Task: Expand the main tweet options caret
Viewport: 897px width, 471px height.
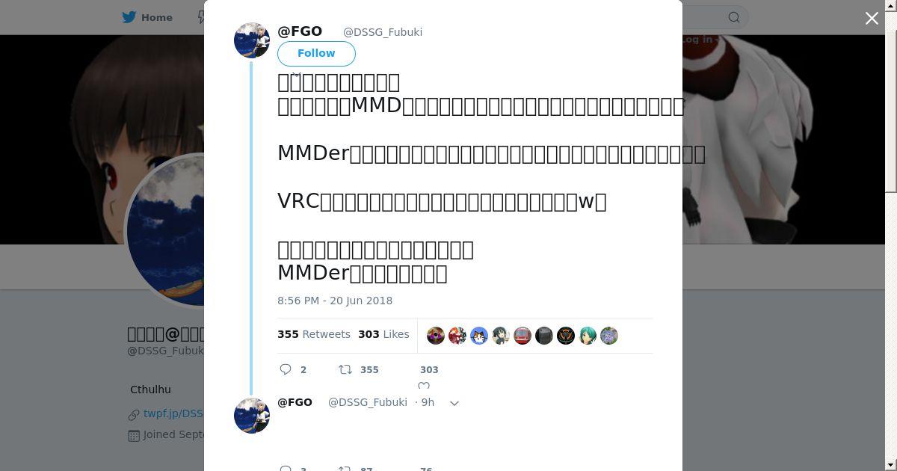Action: point(295,75)
